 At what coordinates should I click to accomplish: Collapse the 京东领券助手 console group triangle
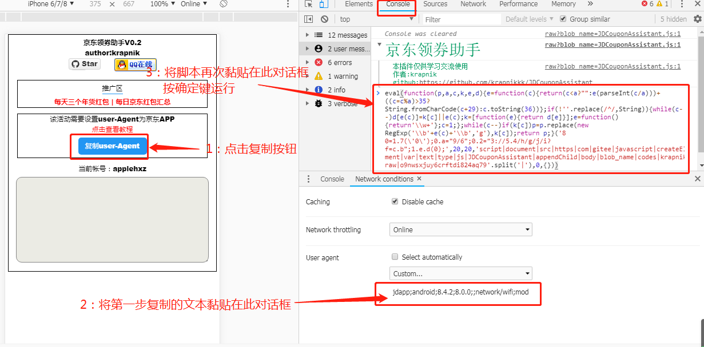pos(380,45)
